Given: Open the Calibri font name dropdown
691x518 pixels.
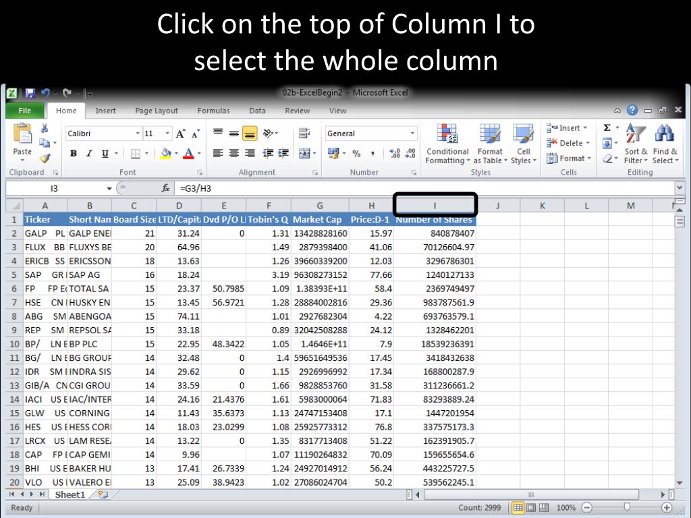Looking at the screenshot, I should pos(138,134).
